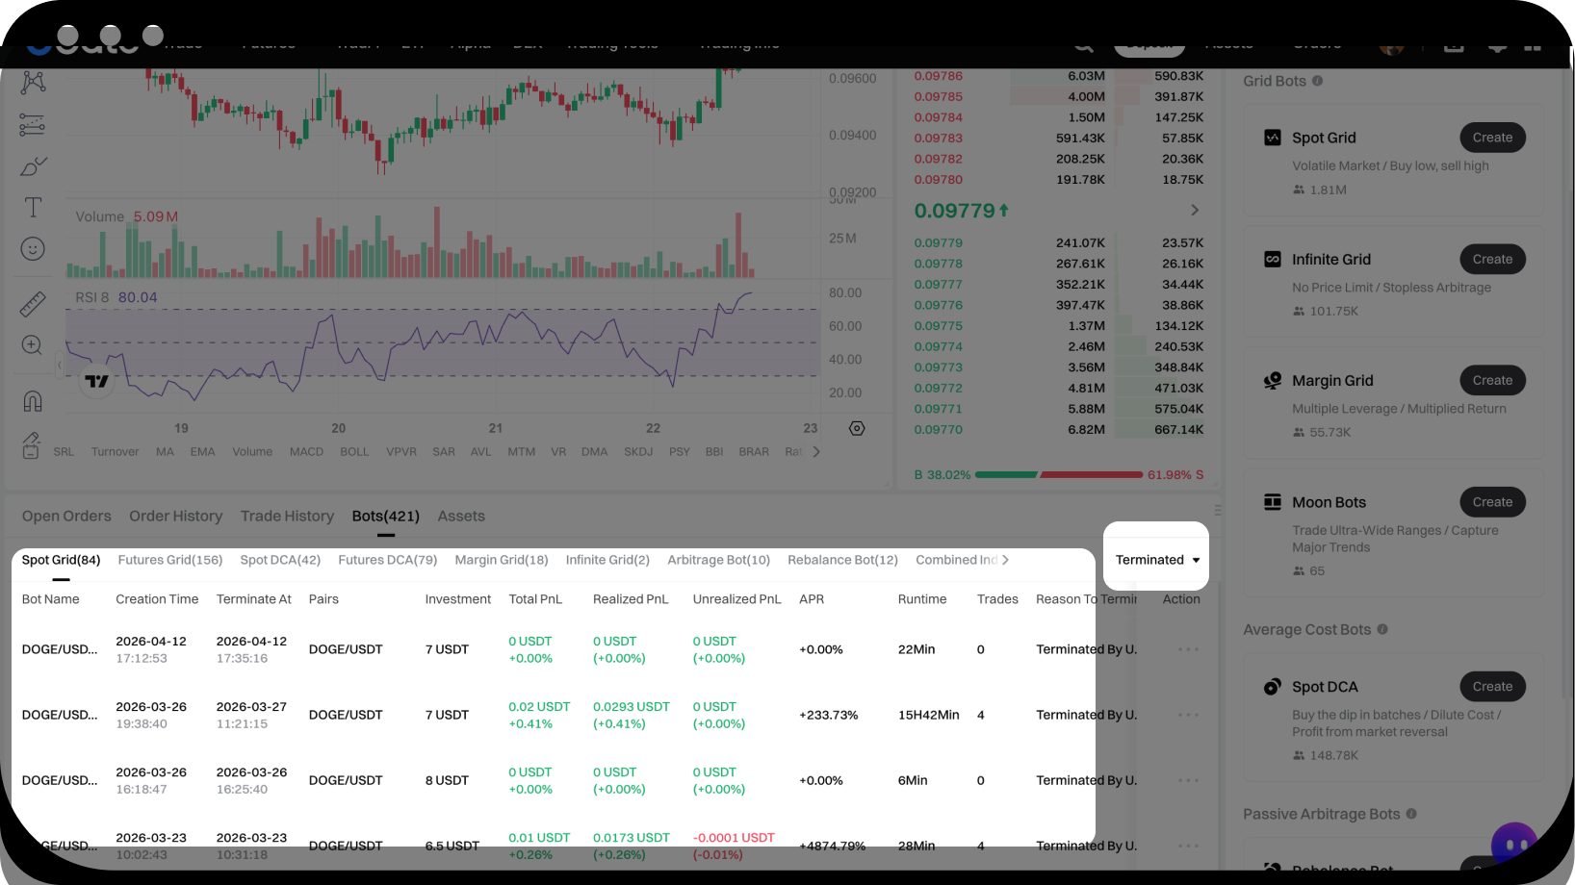Switch to the Futures Grid(156) tab
1575x885 pixels.
pos(170,560)
